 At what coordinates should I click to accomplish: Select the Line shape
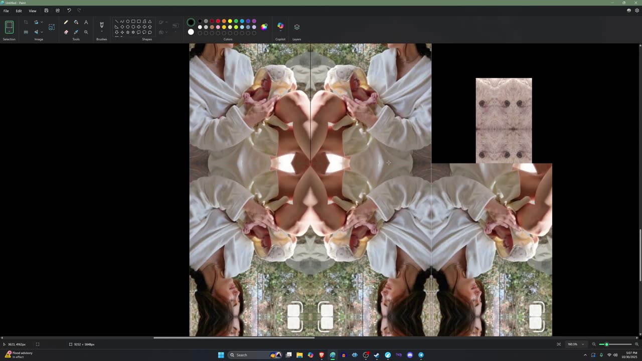tap(116, 22)
